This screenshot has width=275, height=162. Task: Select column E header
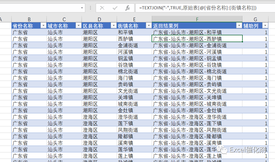pyautogui.click(x=134, y=19)
